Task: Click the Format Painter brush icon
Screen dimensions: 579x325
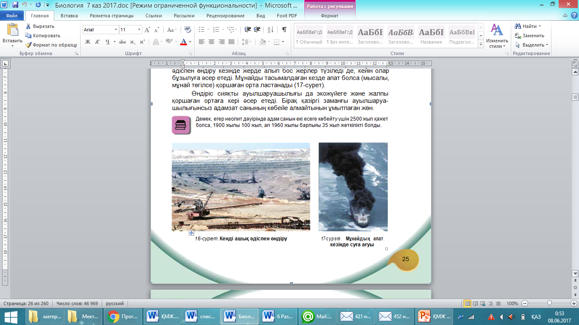Action: 28,45
